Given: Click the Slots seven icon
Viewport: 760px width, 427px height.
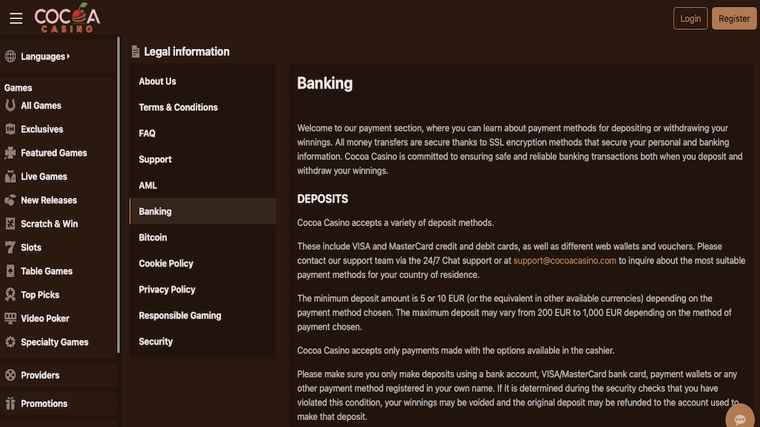Looking at the screenshot, I should click(11, 247).
